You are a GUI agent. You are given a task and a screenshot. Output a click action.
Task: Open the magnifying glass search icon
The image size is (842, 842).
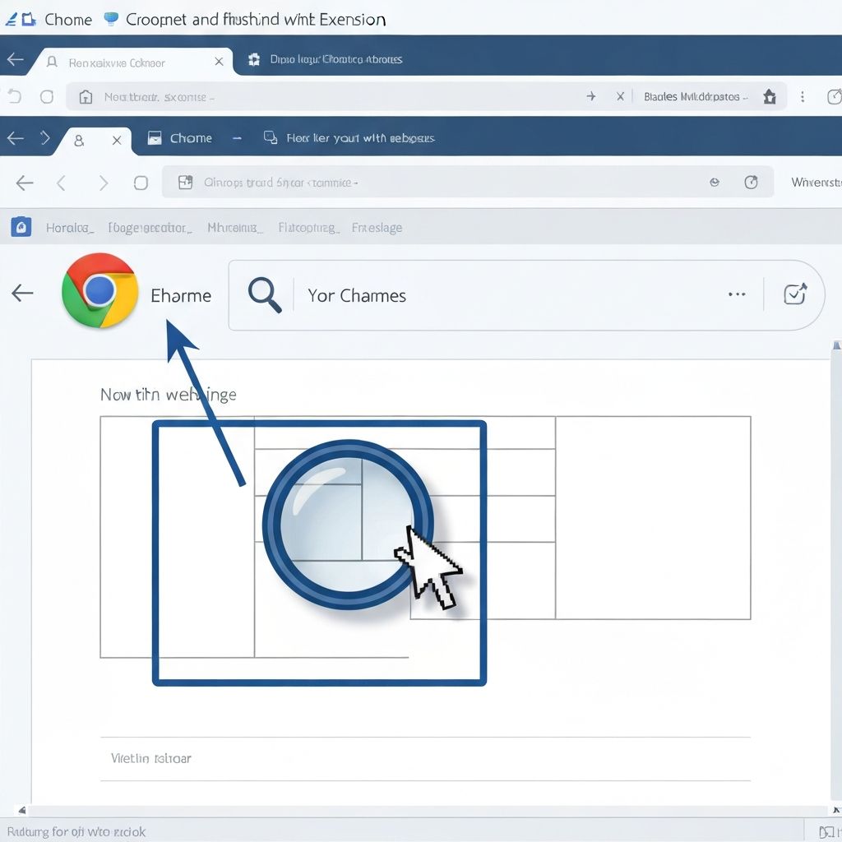[x=264, y=294]
